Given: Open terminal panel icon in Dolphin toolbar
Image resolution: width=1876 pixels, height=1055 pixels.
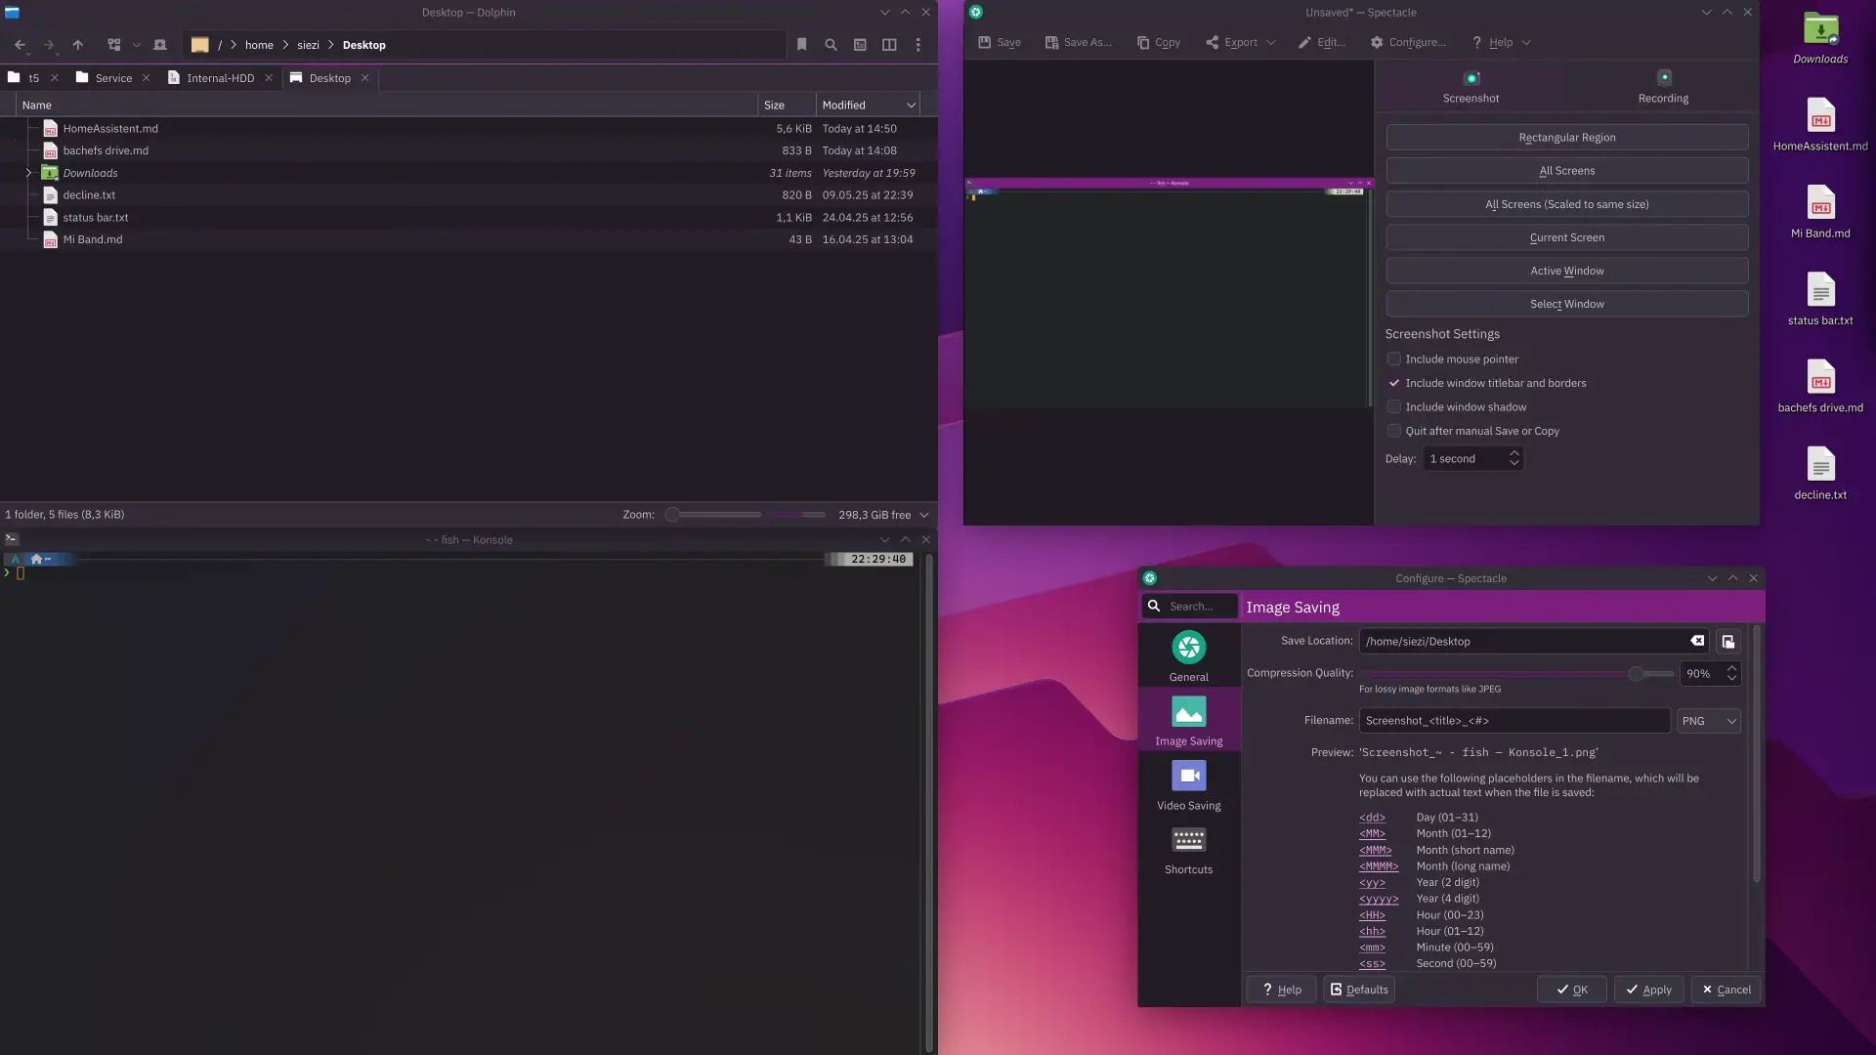Looking at the screenshot, I should [x=860, y=45].
